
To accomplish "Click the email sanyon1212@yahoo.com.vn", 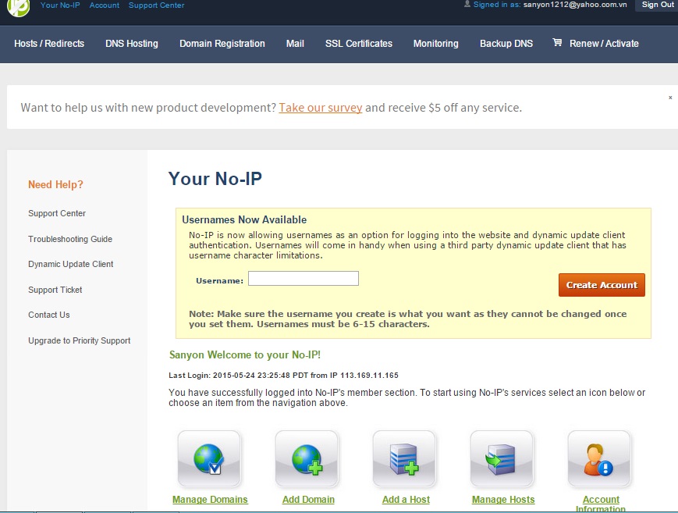I will tap(575, 5).
